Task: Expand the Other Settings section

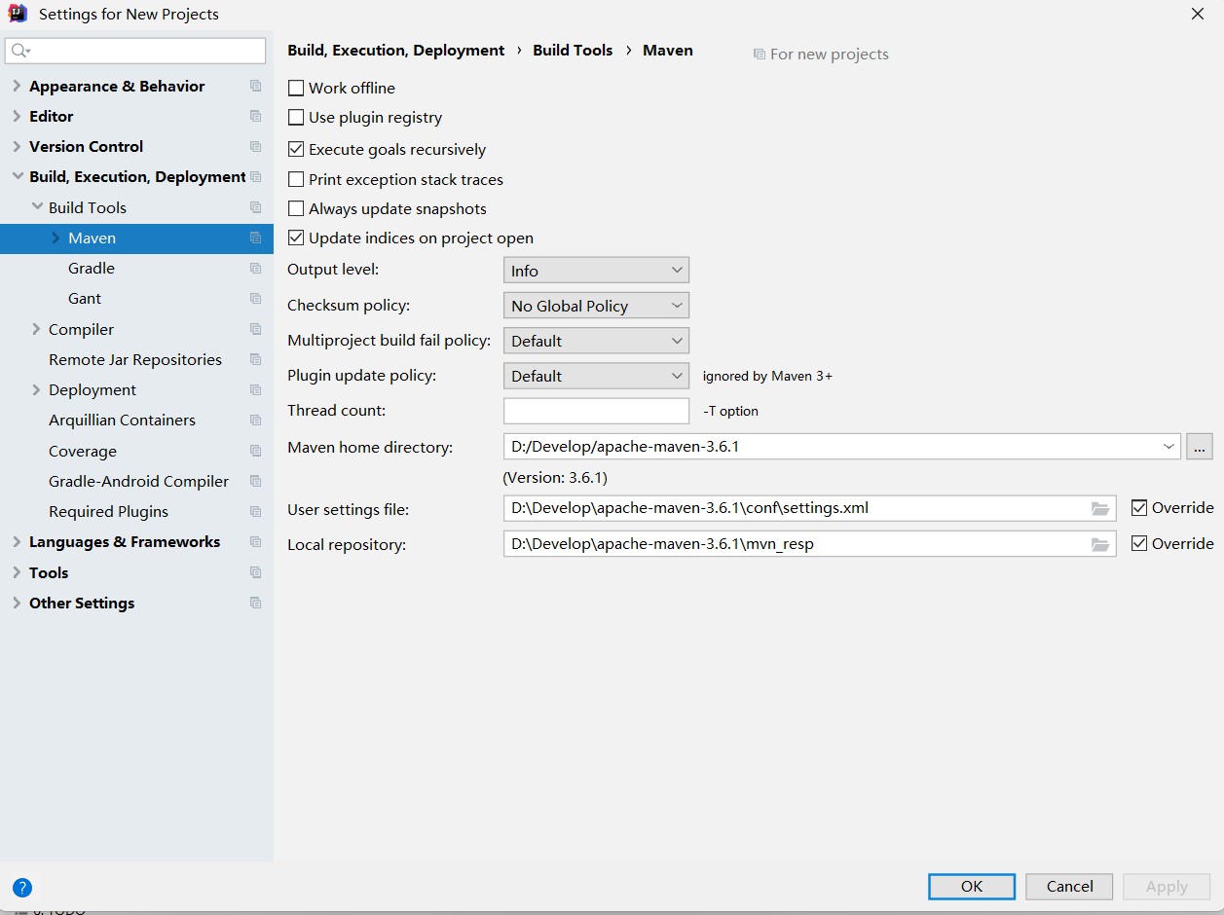Action: (x=17, y=603)
